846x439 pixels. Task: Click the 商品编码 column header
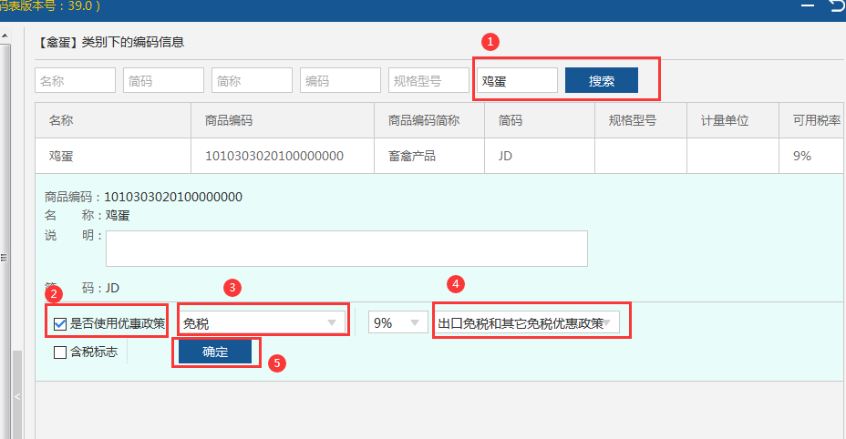(229, 120)
